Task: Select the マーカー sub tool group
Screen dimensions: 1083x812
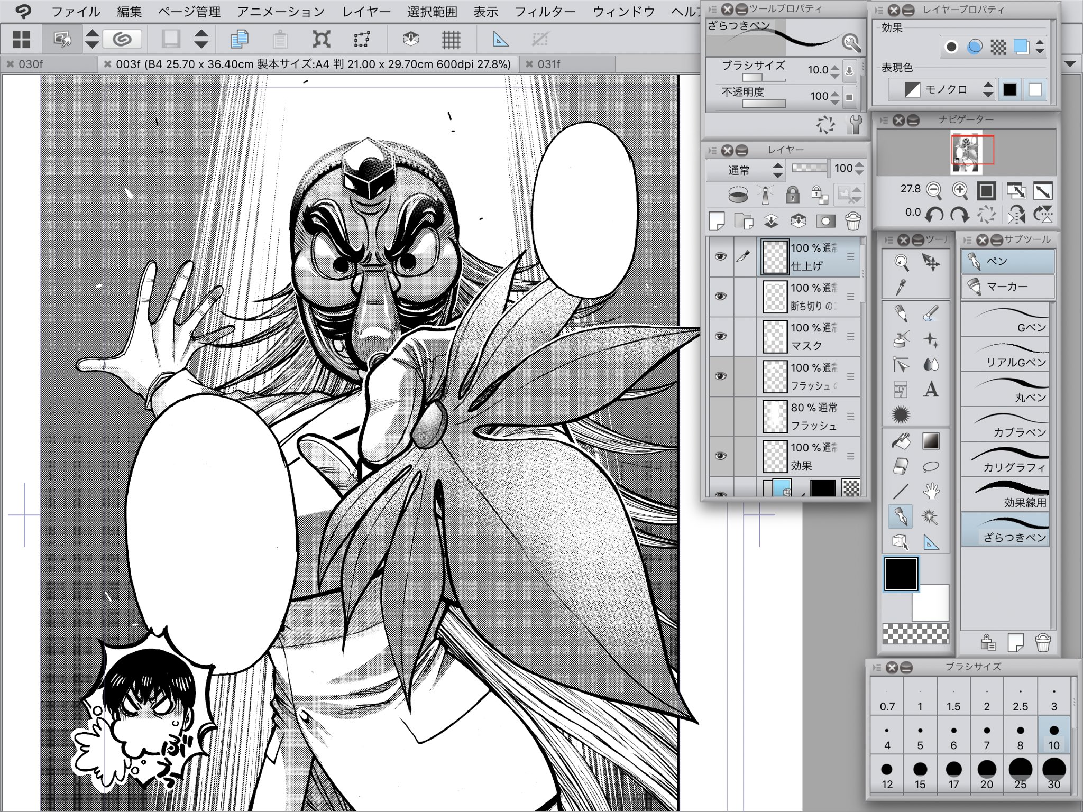Action: pyautogui.click(x=1008, y=287)
